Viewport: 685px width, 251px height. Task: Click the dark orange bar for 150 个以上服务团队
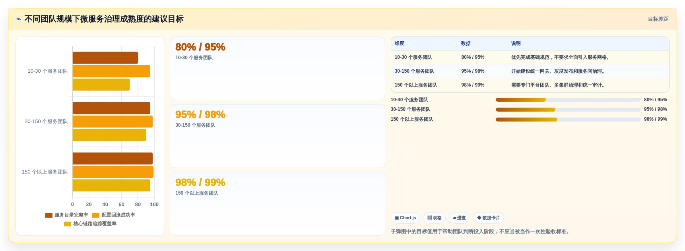coord(113,158)
